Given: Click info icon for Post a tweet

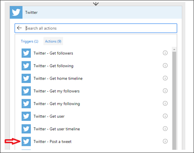Looking at the screenshot, I should (165, 141).
